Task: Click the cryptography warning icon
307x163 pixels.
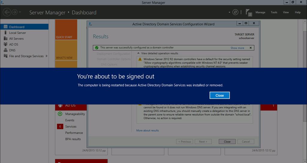Action: [140, 59]
